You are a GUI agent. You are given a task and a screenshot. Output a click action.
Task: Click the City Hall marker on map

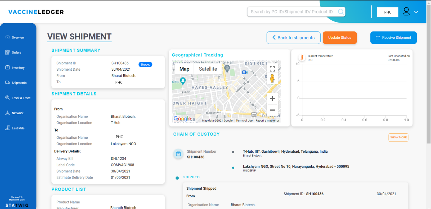tap(227, 68)
